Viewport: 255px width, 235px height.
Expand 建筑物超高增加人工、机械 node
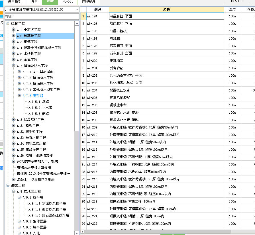13,161
